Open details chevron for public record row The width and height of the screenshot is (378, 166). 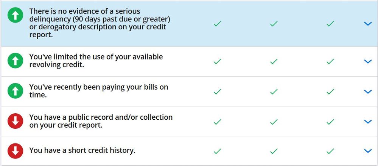(x=367, y=122)
